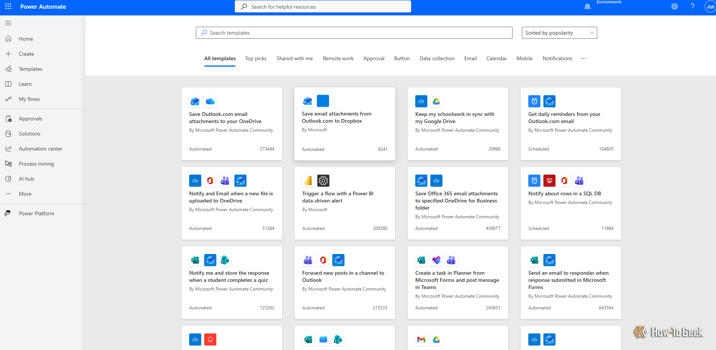Focus the Search for helpful resources box
The image size is (716, 350).
coord(323,6)
